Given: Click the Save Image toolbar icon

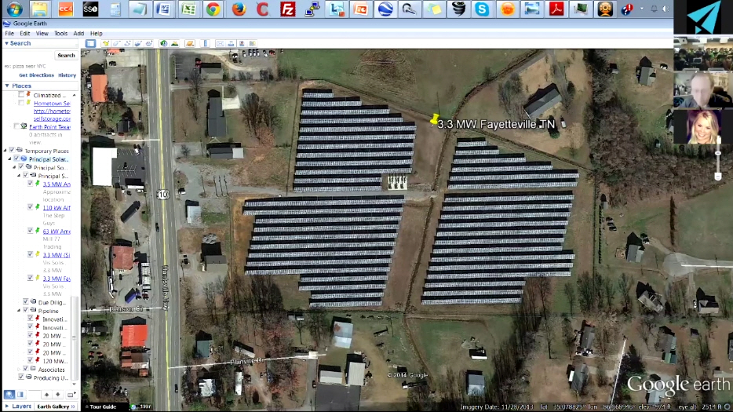Looking at the screenshot, I should 242,43.
